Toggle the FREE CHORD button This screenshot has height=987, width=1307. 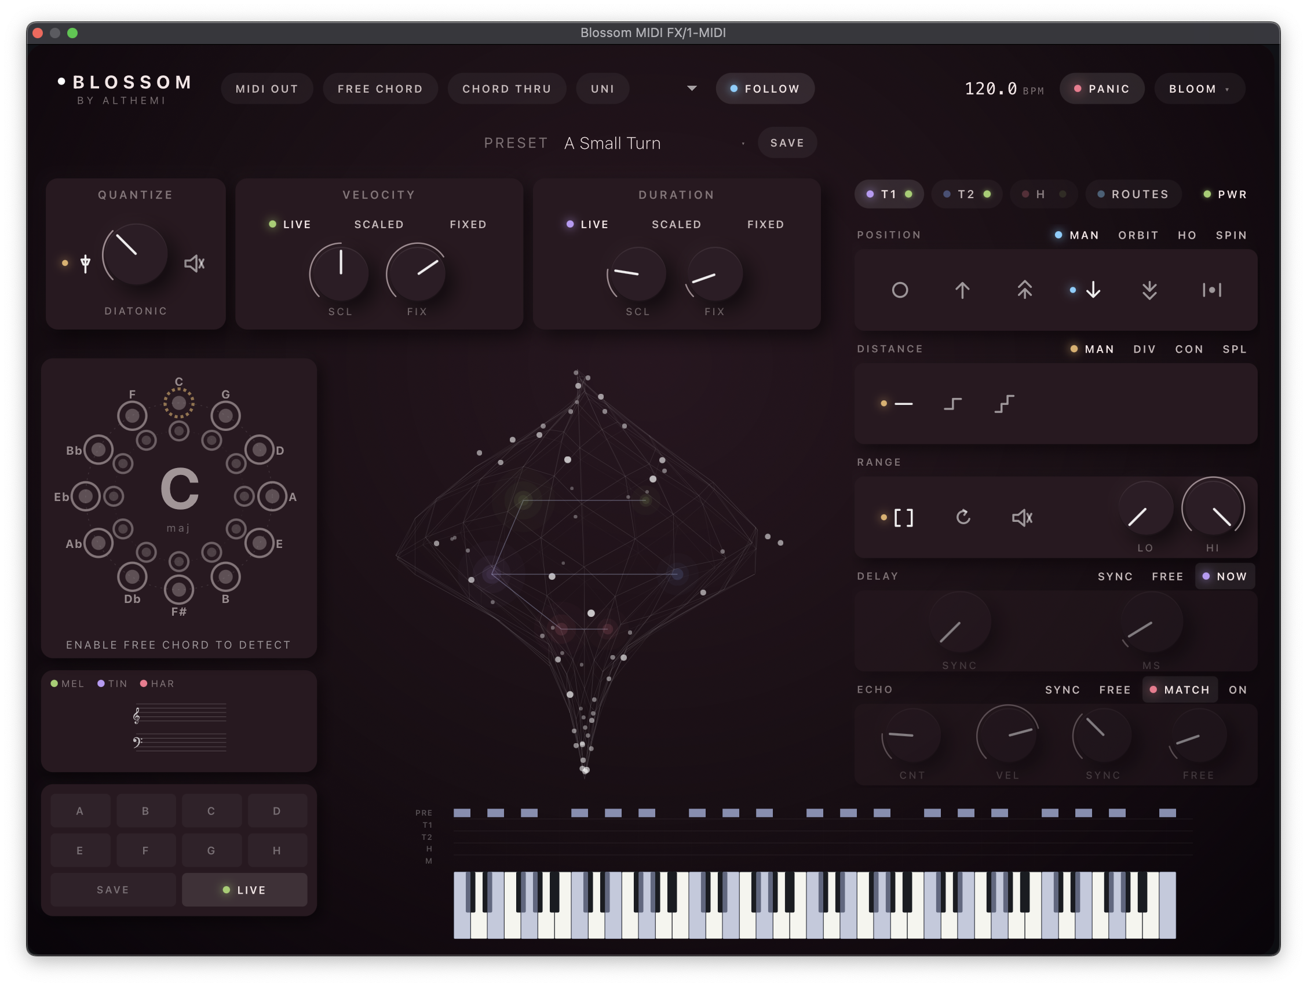(x=380, y=89)
